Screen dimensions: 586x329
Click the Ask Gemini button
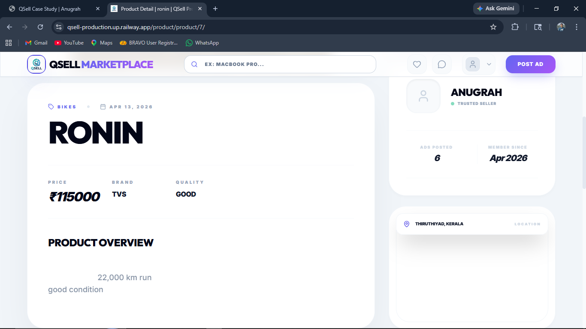click(496, 9)
